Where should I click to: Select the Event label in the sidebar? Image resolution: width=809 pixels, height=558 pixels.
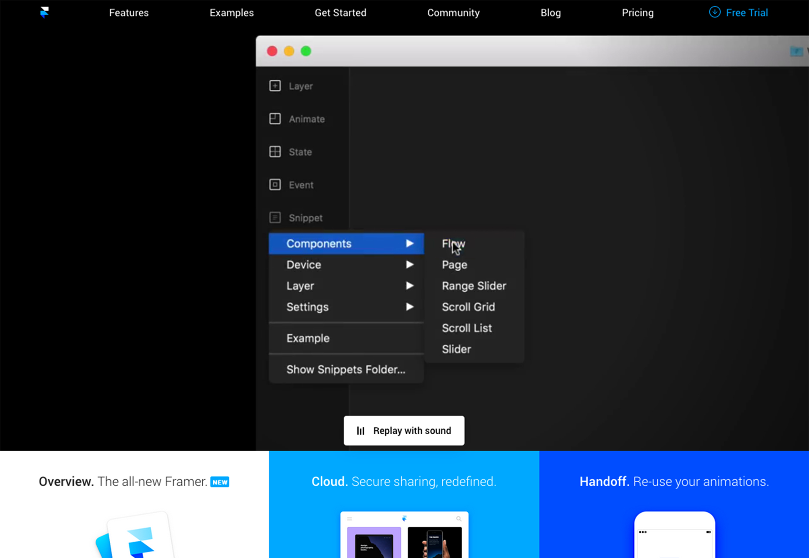tap(301, 185)
